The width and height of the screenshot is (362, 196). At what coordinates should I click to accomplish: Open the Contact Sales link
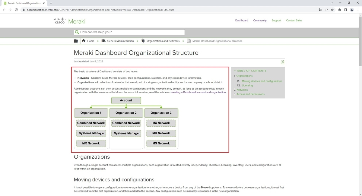click(294, 20)
